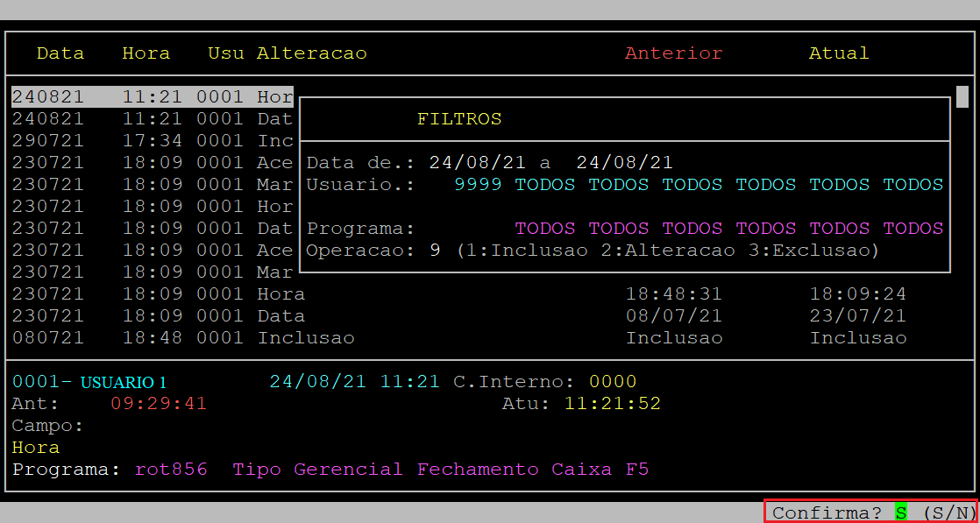Click the Confirma S input field

901,512
